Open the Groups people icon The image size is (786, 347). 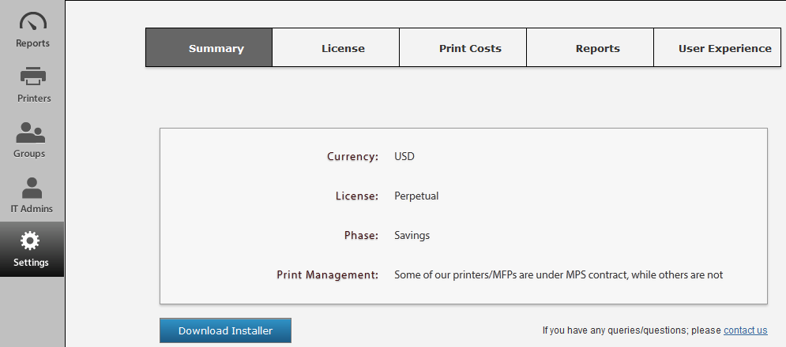[x=30, y=132]
